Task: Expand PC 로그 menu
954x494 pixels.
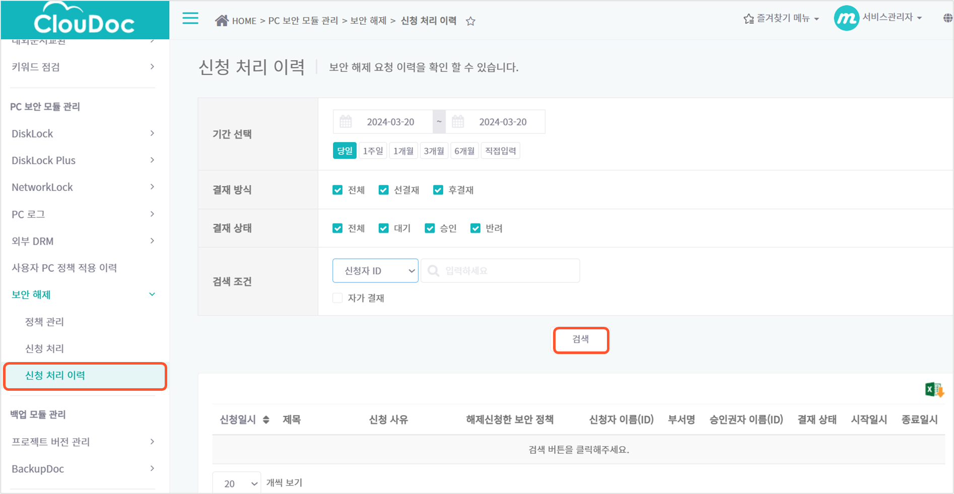Action: click(x=83, y=214)
